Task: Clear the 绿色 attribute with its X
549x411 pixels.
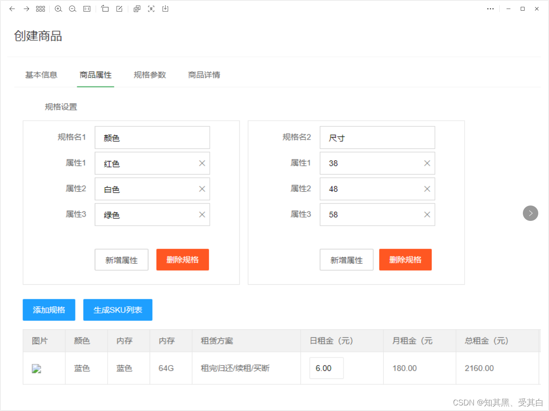Action: 202,214
